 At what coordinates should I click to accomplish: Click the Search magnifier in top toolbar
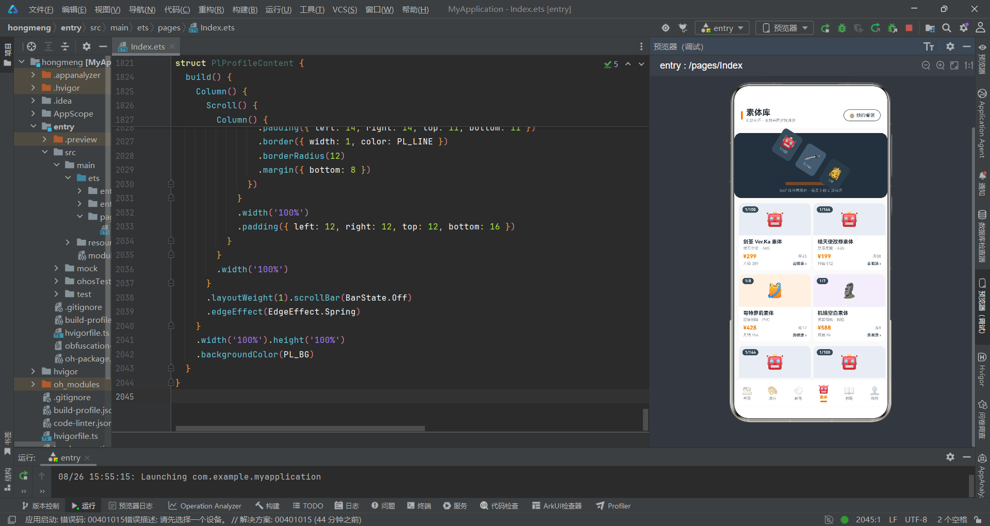click(947, 28)
